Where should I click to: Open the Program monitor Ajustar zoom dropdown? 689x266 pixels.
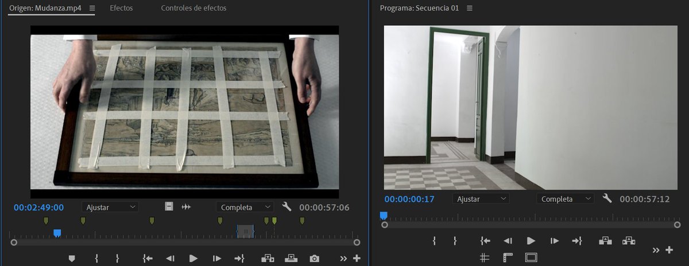[481, 199]
